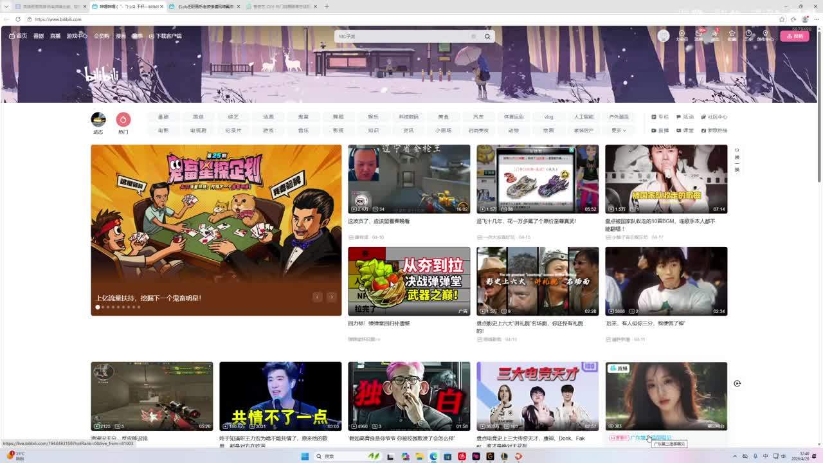This screenshot has width=823, height=463.
Task: Click the pink 投稿 upload button
Action: click(795, 36)
